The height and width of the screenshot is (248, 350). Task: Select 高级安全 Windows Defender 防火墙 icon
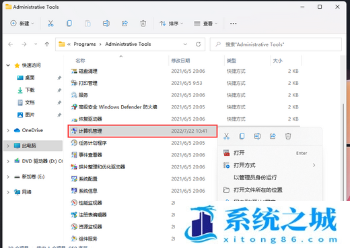coord(74,107)
